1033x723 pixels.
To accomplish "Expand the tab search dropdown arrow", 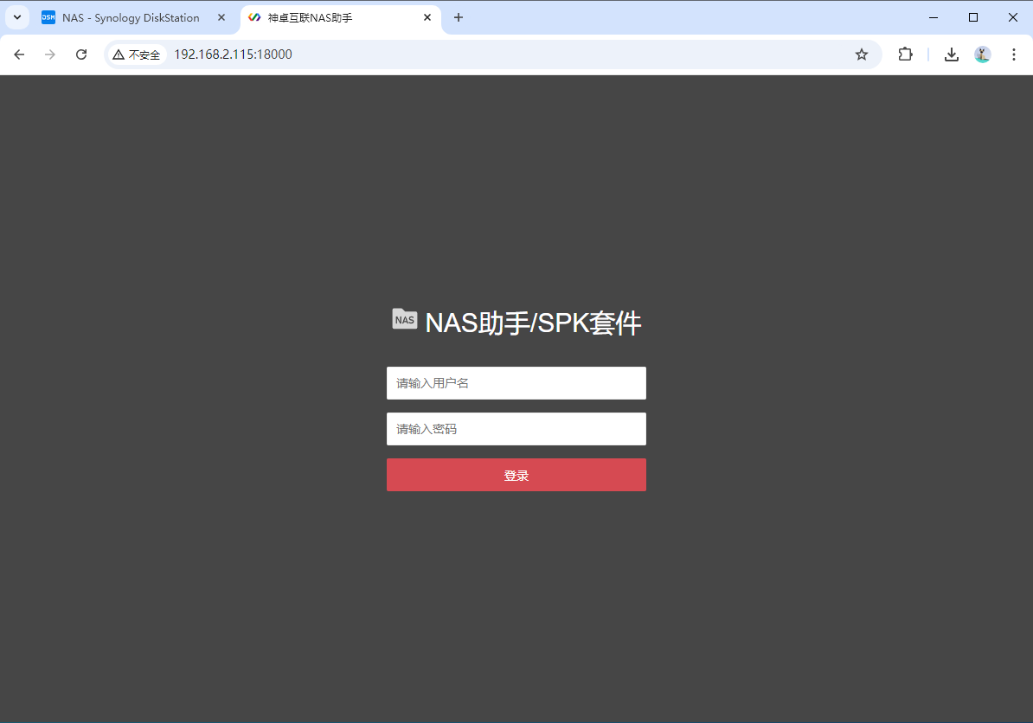I will tap(17, 17).
